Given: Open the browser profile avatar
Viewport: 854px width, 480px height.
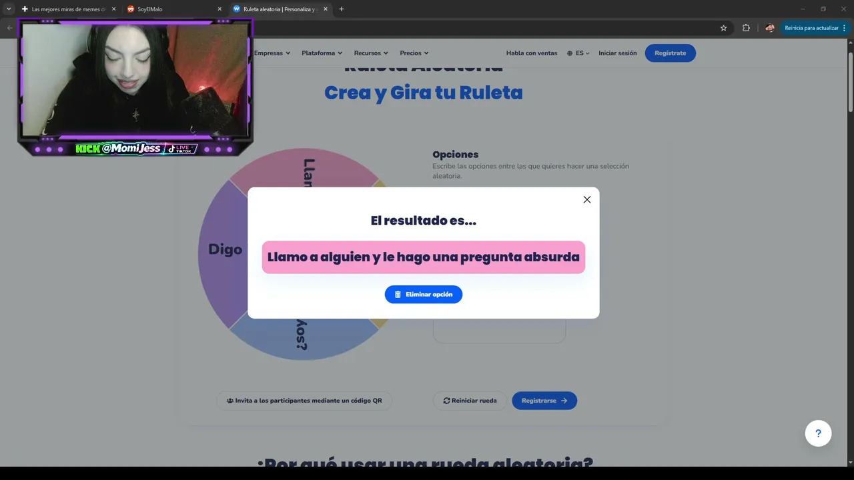Looking at the screenshot, I should [x=770, y=28].
